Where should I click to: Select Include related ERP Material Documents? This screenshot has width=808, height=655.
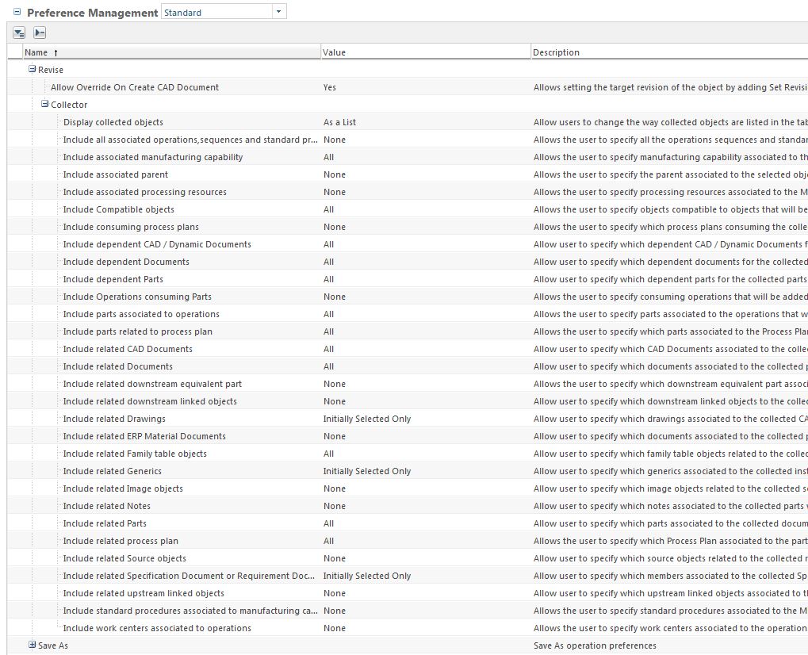tap(144, 436)
